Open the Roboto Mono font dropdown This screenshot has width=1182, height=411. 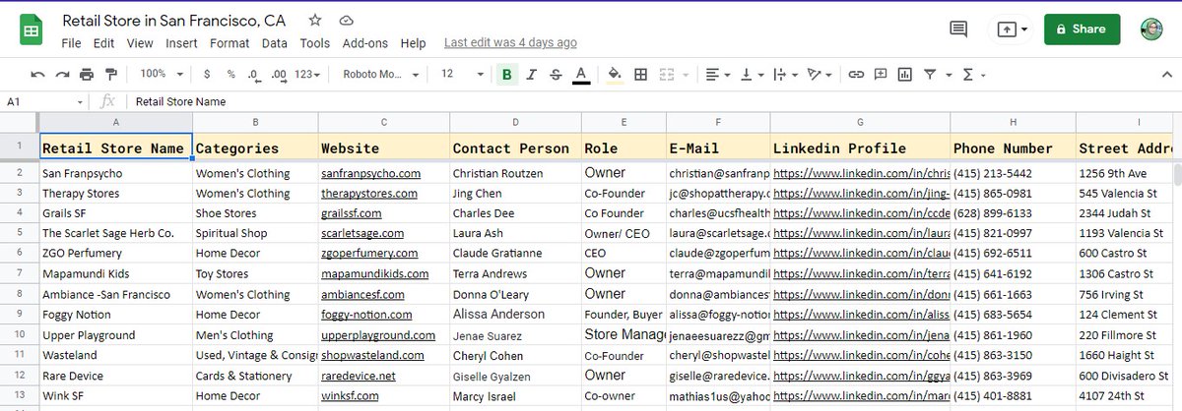381,74
